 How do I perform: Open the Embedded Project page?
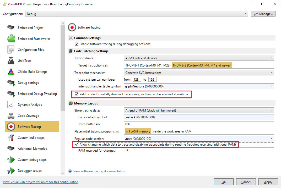pos(32,27)
